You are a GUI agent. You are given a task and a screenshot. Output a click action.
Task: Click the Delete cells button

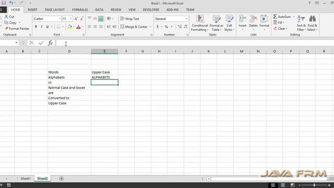click(253, 23)
